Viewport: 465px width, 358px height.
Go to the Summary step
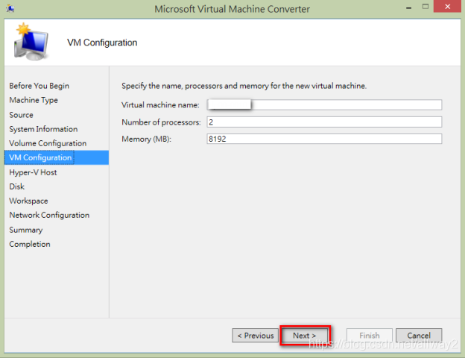click(26, 230)
